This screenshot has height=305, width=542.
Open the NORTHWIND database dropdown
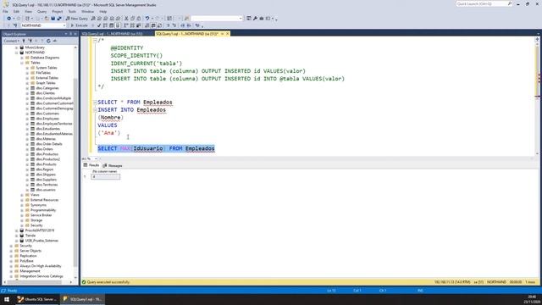tap(64, 25)
